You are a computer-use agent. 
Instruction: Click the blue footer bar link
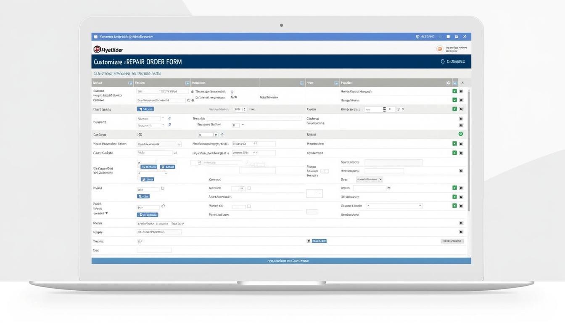(x=288, y=261)
